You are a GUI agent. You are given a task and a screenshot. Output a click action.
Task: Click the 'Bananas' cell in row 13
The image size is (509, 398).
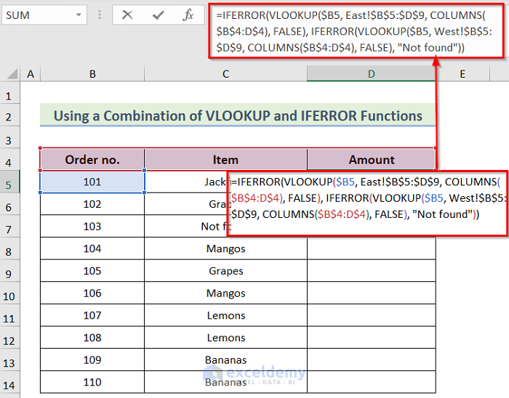click(225, 360)
